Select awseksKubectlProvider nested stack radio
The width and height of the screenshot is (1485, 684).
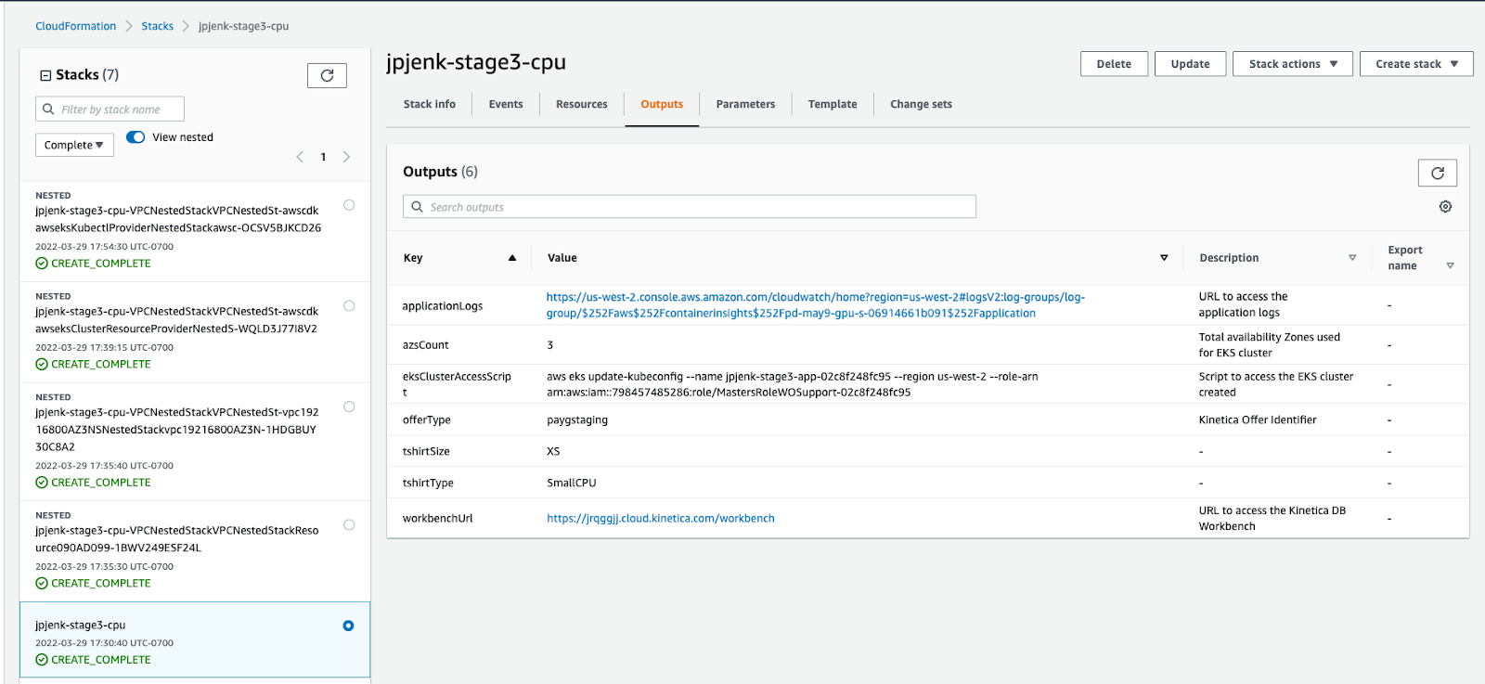point(349,205)
